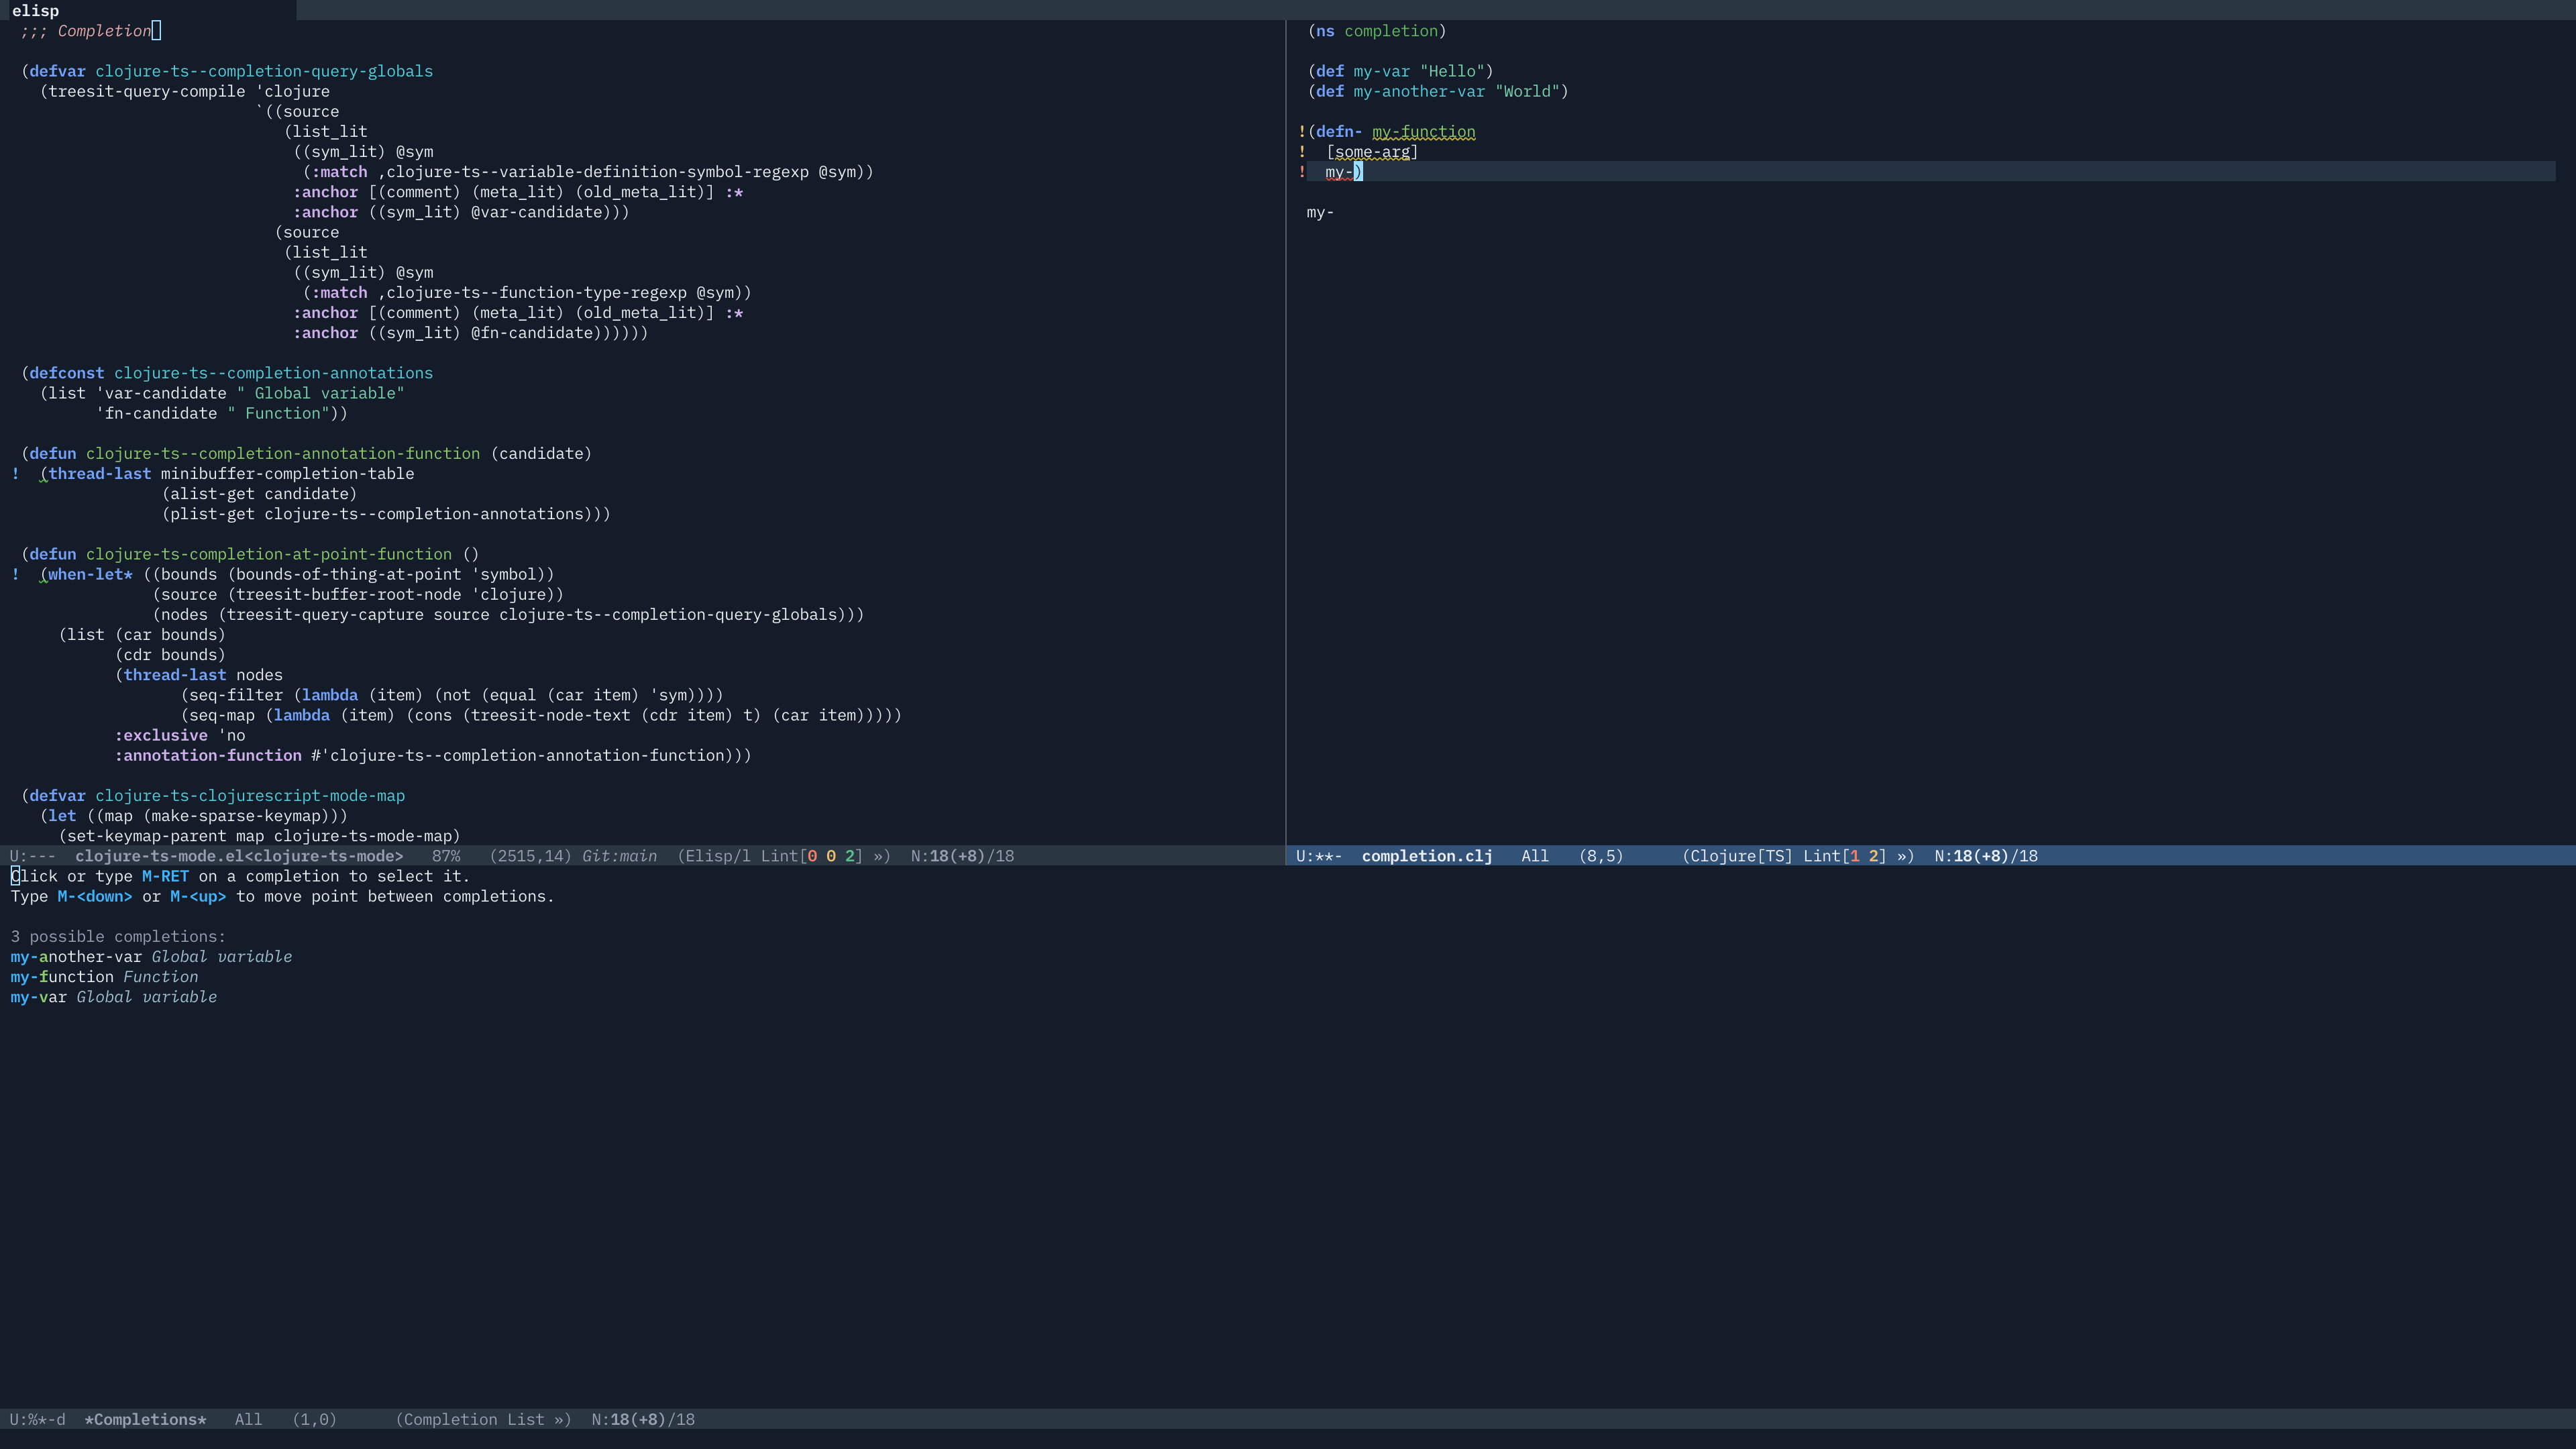
Task: Choose completion 'my-function' in Completions list
Action: 62,977
